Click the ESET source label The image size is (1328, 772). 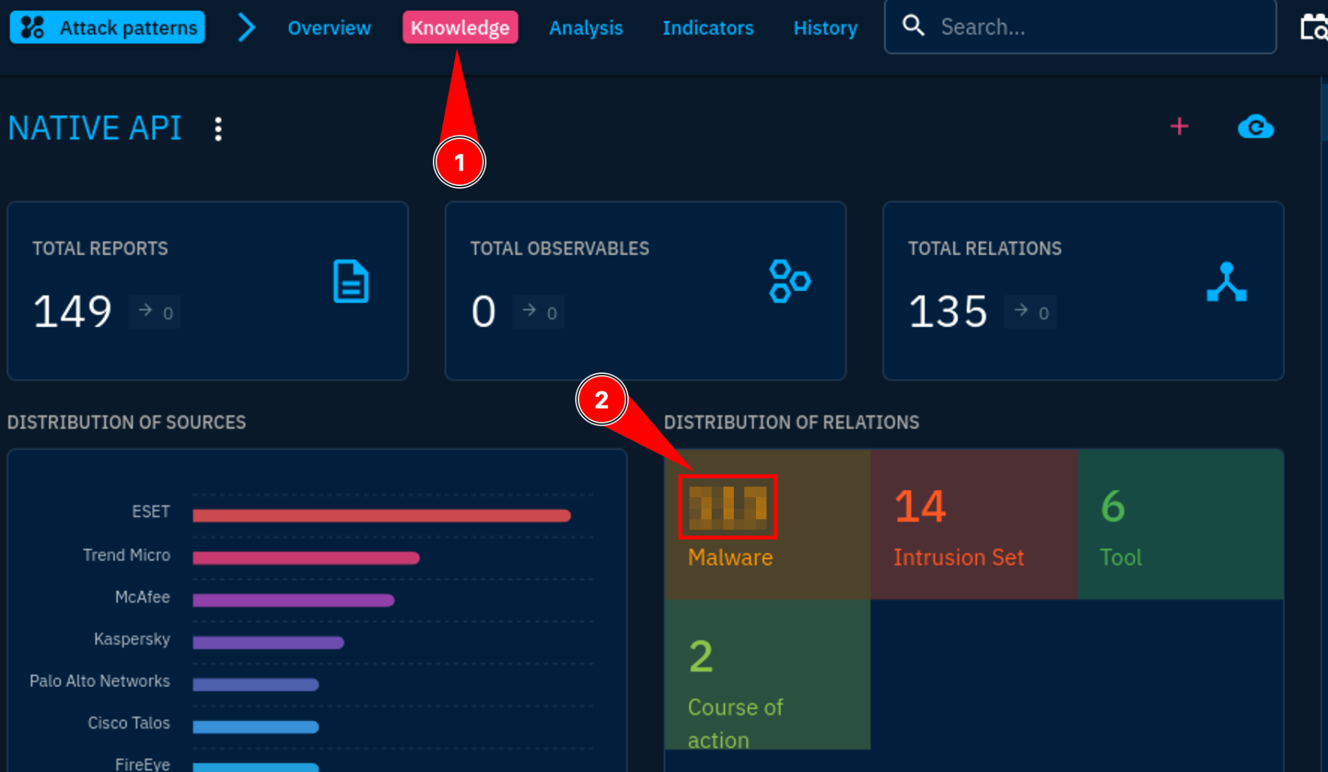pos(151,511)
